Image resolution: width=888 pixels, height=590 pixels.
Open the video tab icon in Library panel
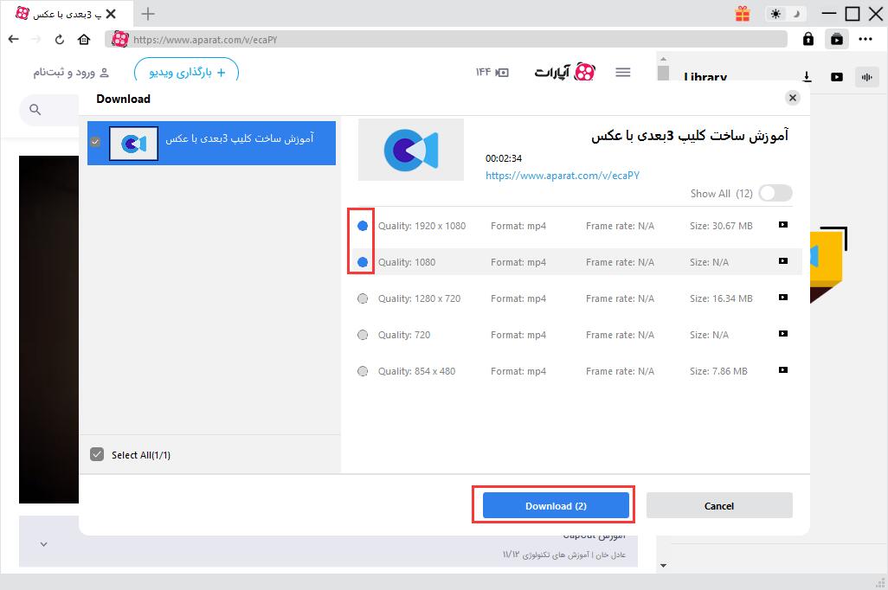(x=836, y=77)
